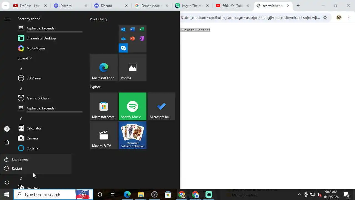Viewport: 355px width, 200px height.
Task: Click the Power icon in Start sidebar
Action: [x=7, y=182]
